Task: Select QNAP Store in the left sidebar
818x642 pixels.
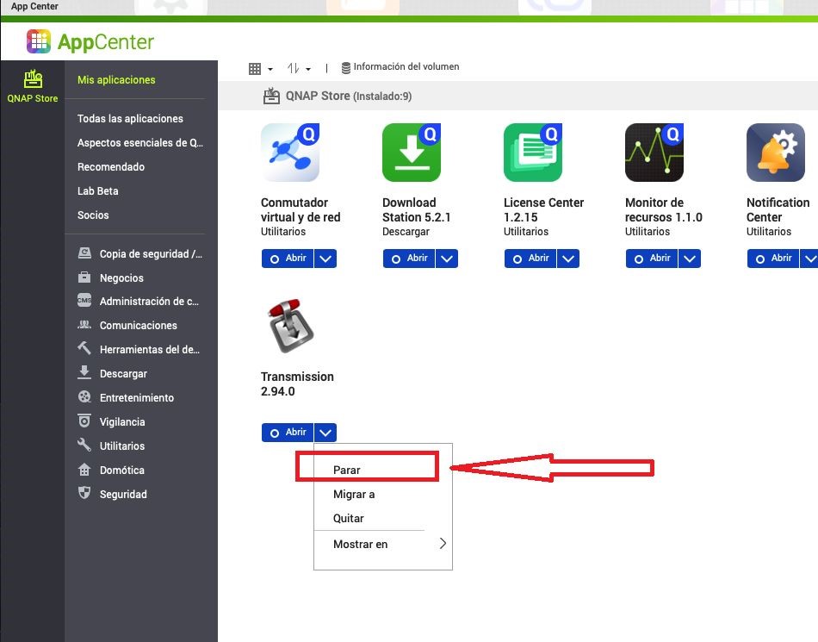Action: pyautogui.click(x=33, y=86)
